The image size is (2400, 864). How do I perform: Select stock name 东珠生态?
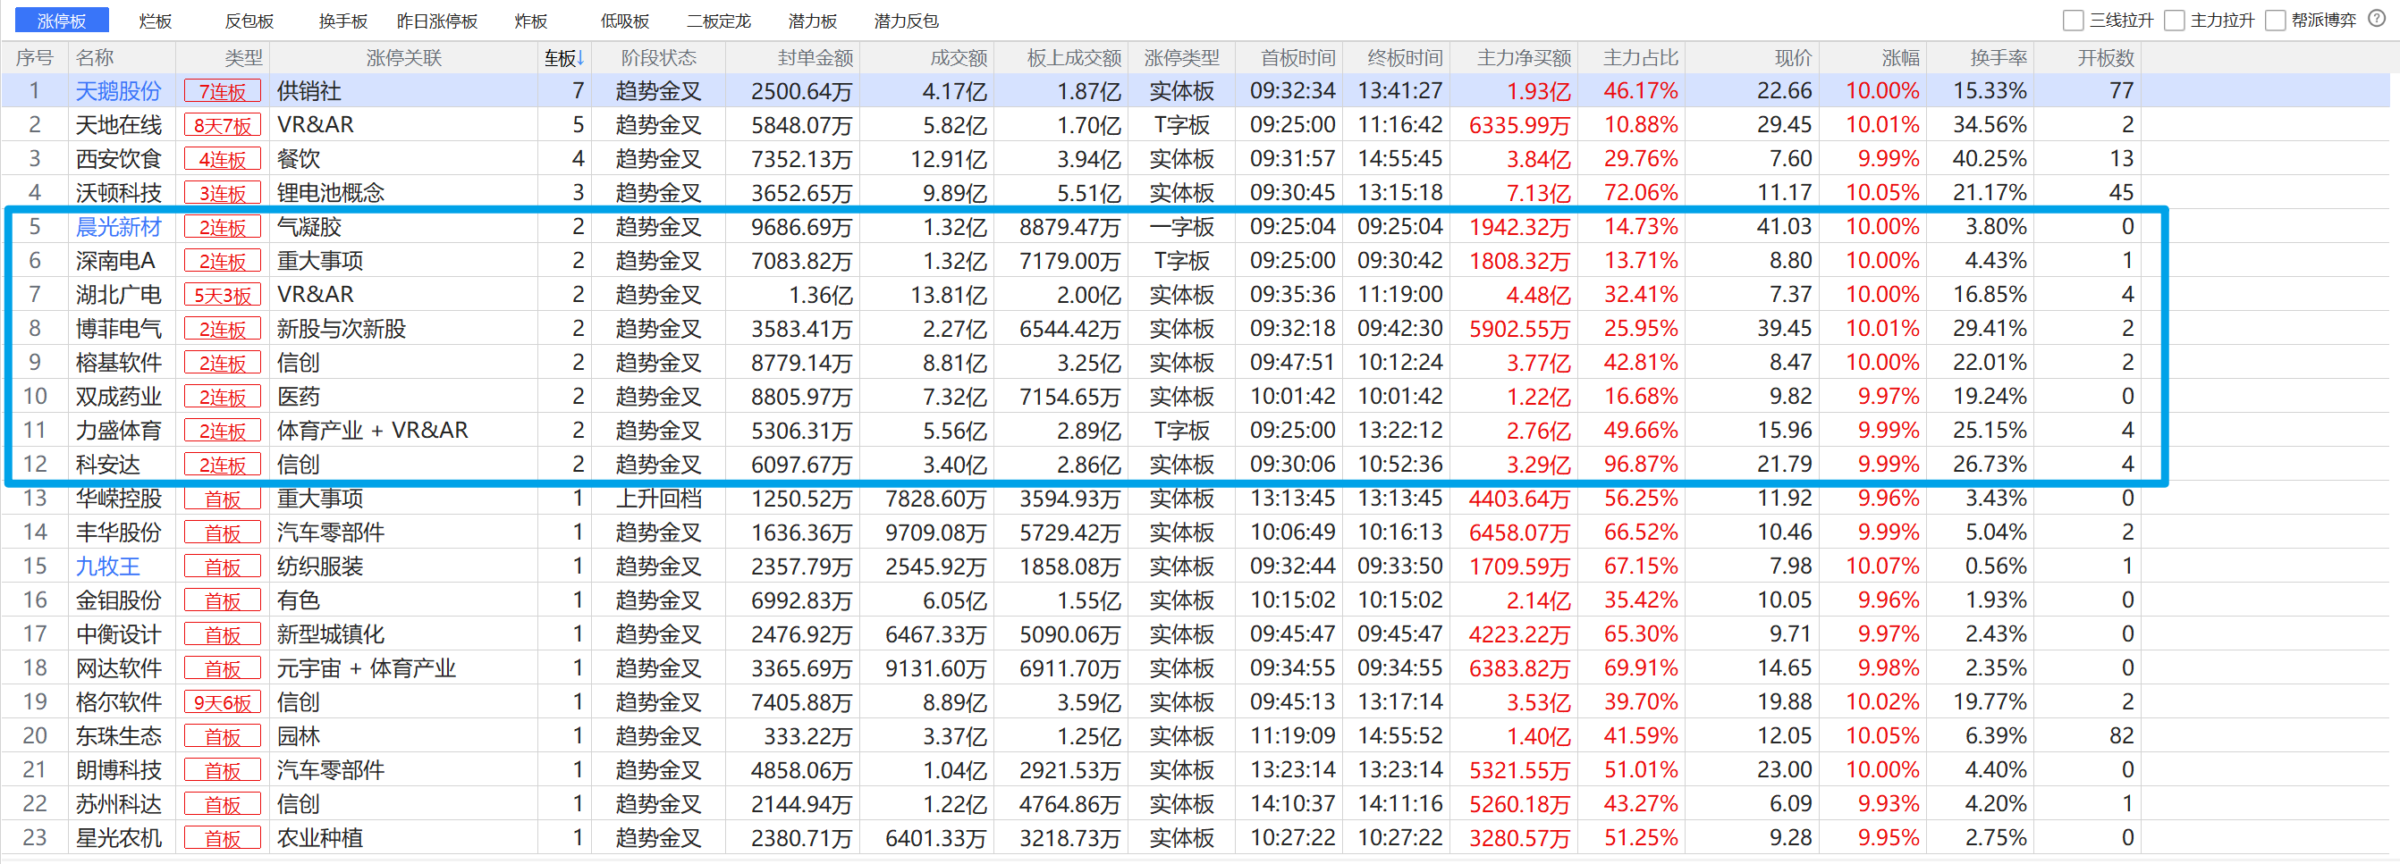118,736
